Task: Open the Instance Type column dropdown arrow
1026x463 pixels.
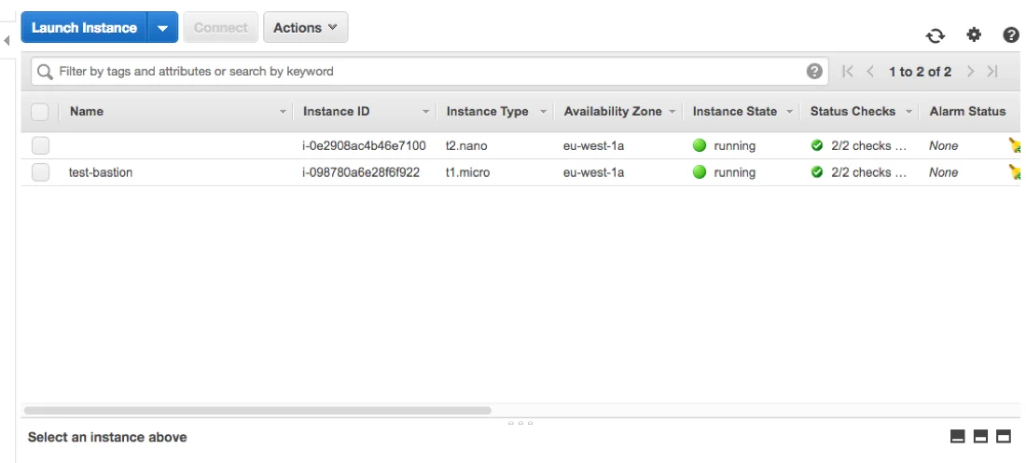Action: point(543,112)
